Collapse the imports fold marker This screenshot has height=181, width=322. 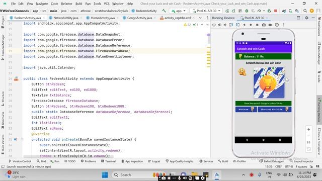coord(22,67)
